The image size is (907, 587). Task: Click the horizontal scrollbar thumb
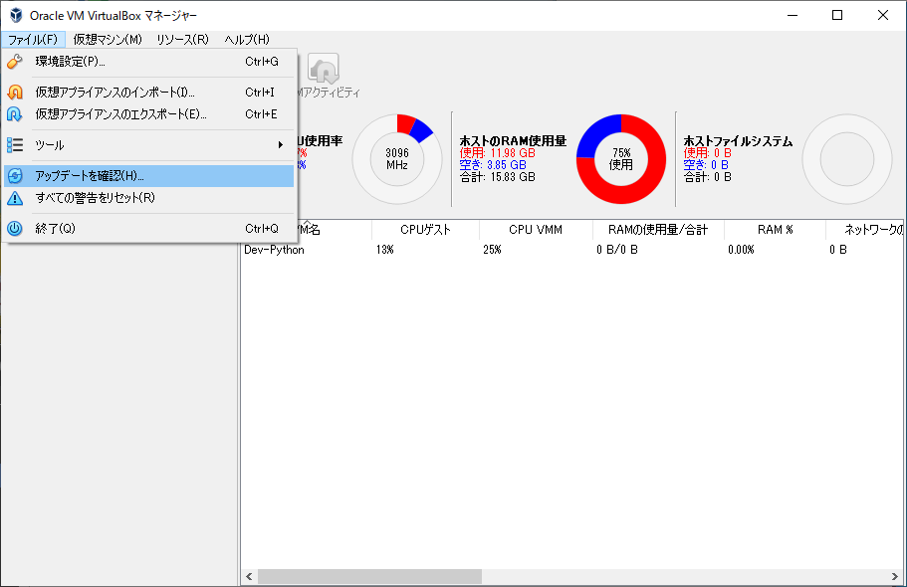point(369,576)
